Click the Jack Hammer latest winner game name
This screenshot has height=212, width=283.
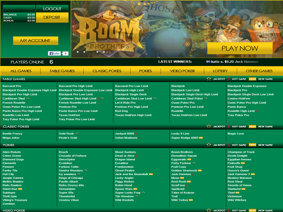(x=246, y=61)
